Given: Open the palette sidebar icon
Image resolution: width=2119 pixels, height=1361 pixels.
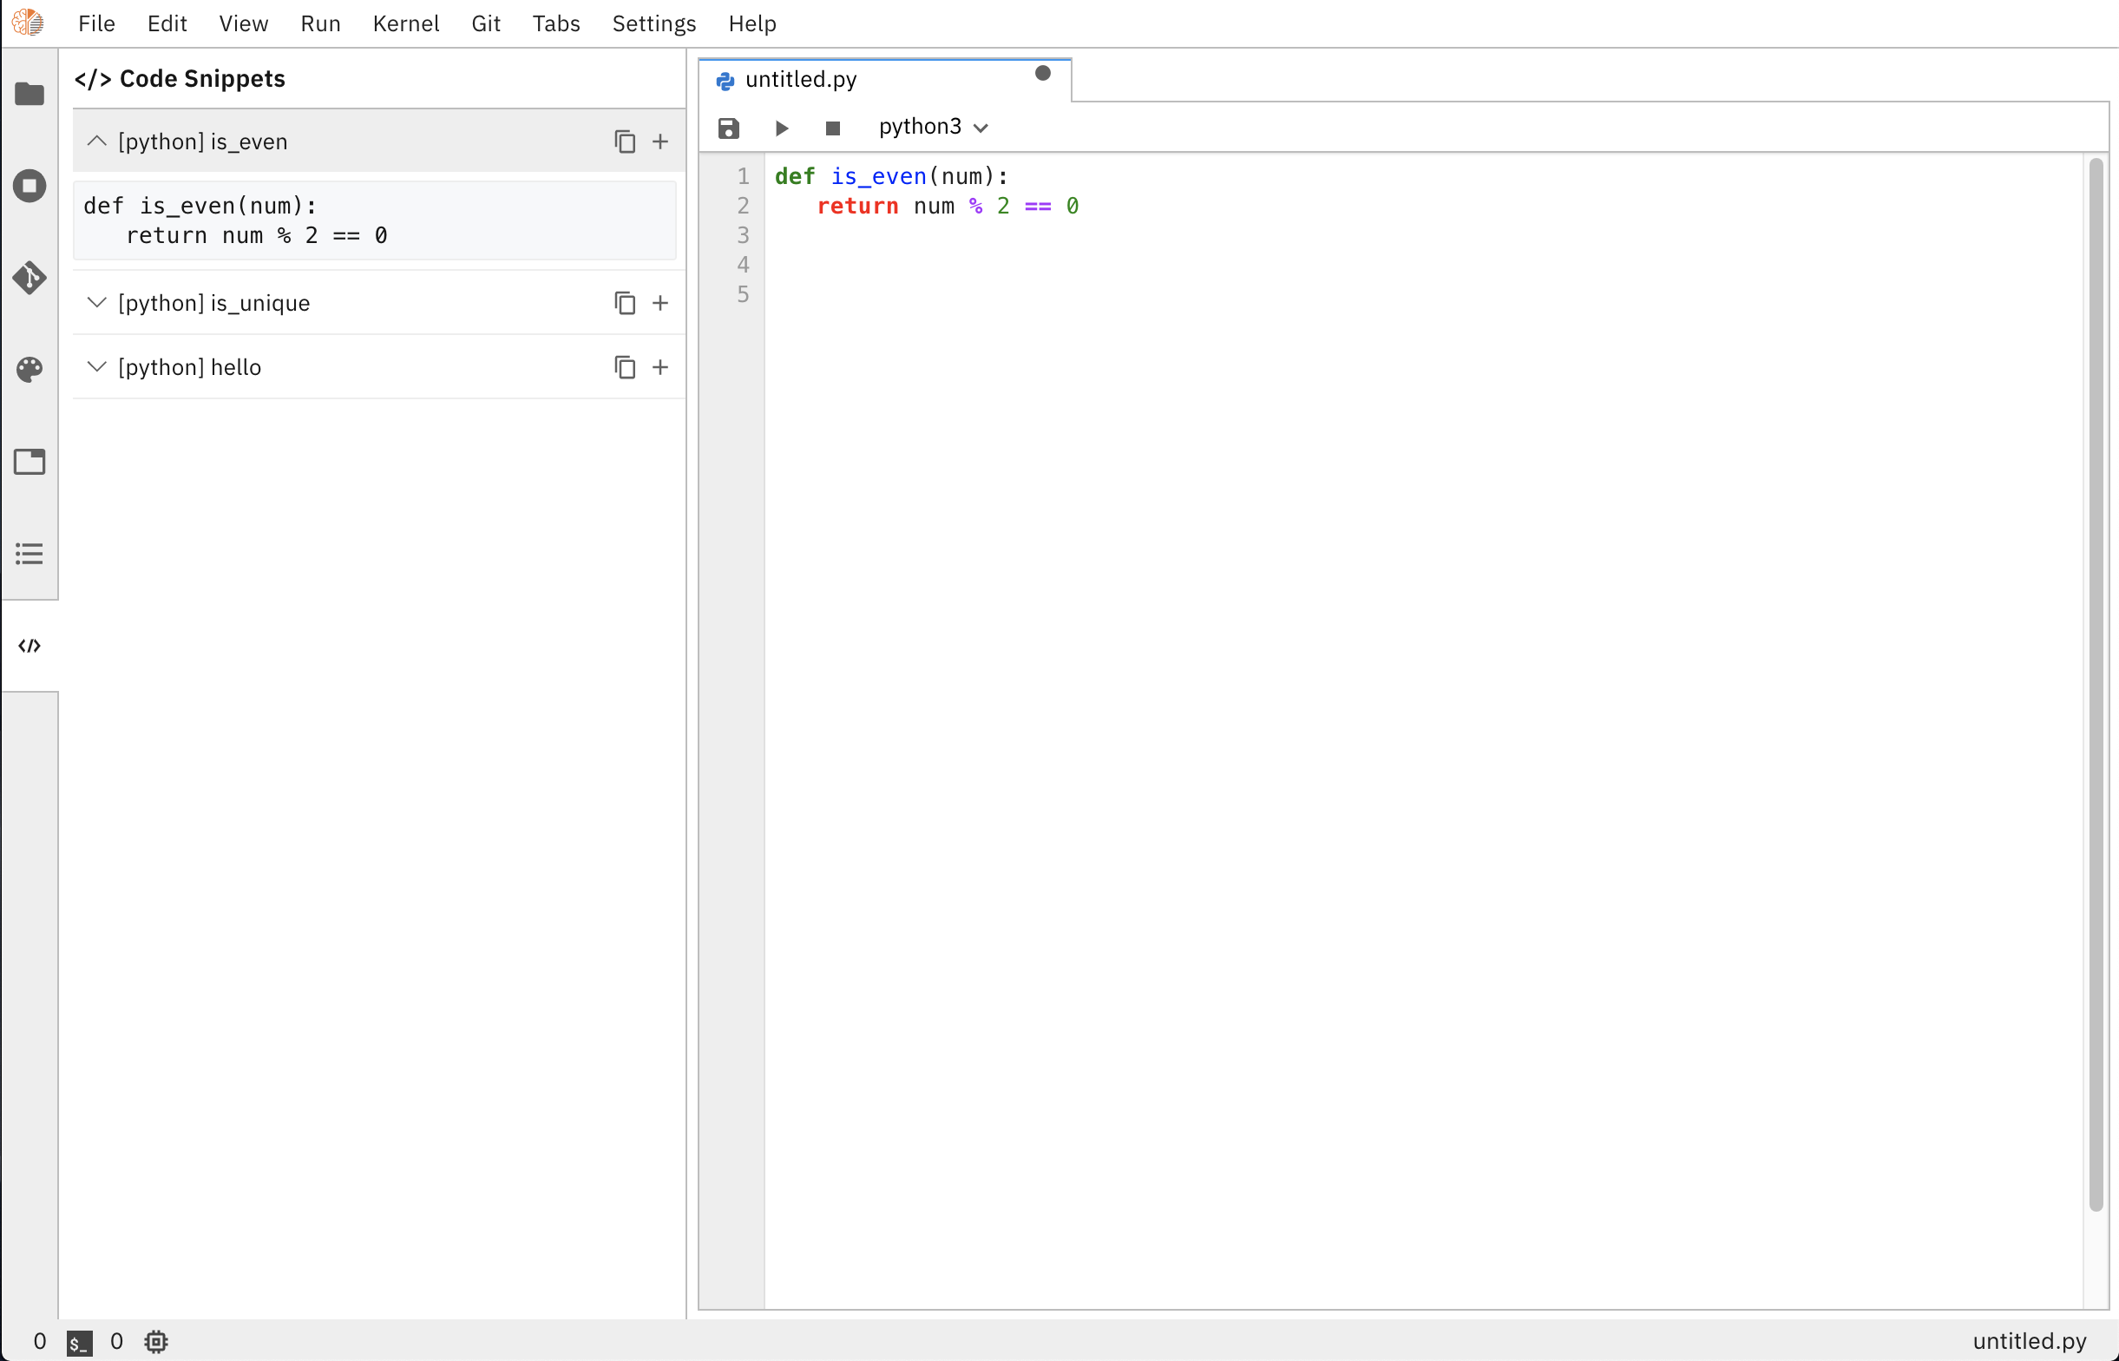Looking at the screenshot, I should tap(30, 370).
